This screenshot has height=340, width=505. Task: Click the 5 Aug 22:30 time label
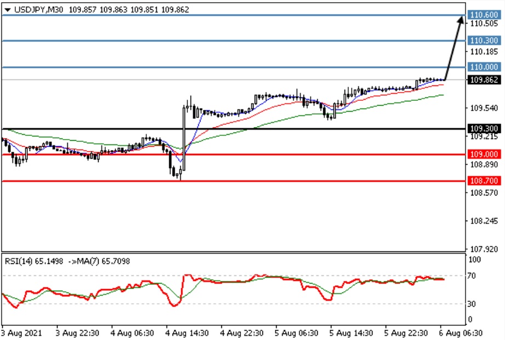point(406,332)
